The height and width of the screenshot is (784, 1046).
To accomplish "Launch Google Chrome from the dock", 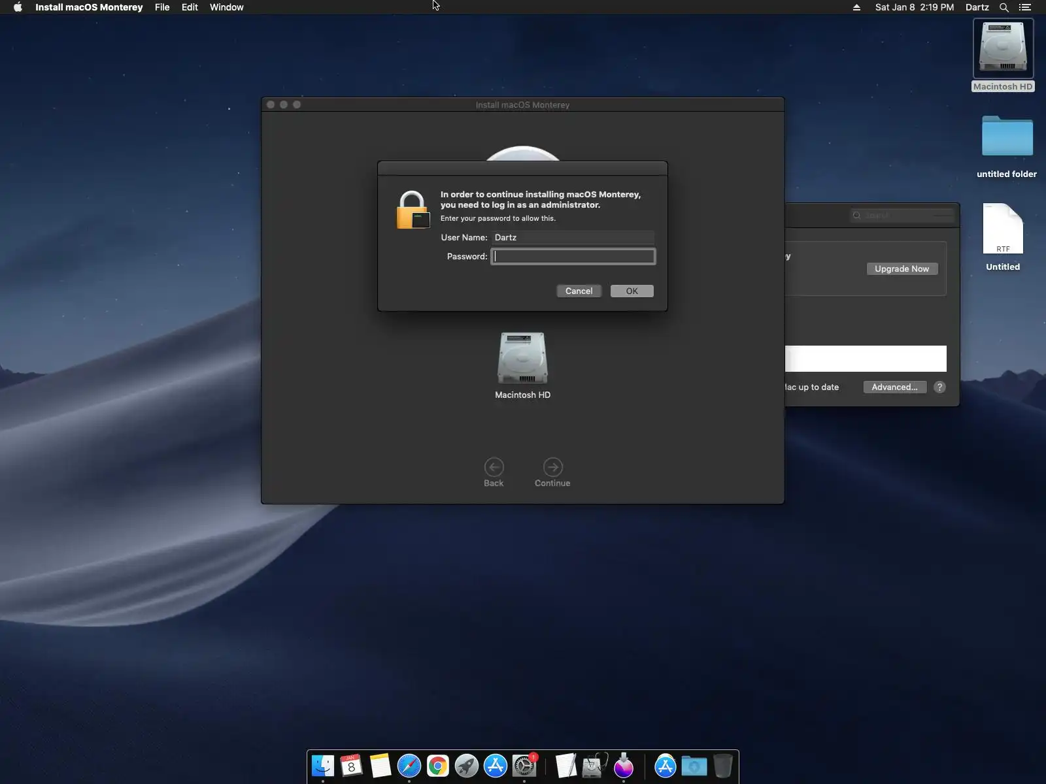I will pos(438,766).
